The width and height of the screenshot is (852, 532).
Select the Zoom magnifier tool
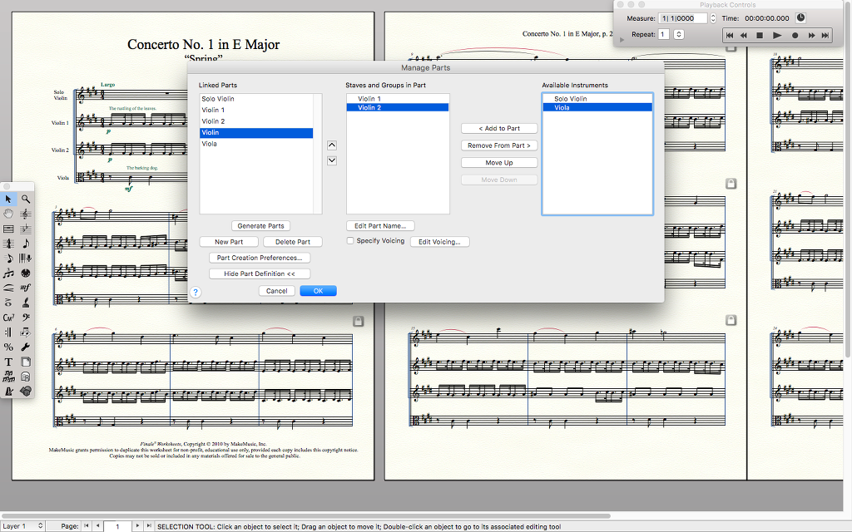click(26, 199)
